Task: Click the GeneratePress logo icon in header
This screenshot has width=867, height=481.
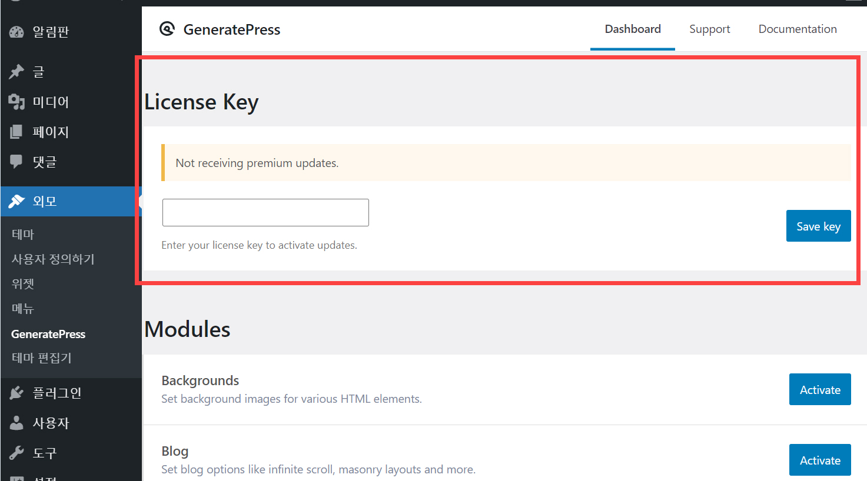Action: (167, 29)
